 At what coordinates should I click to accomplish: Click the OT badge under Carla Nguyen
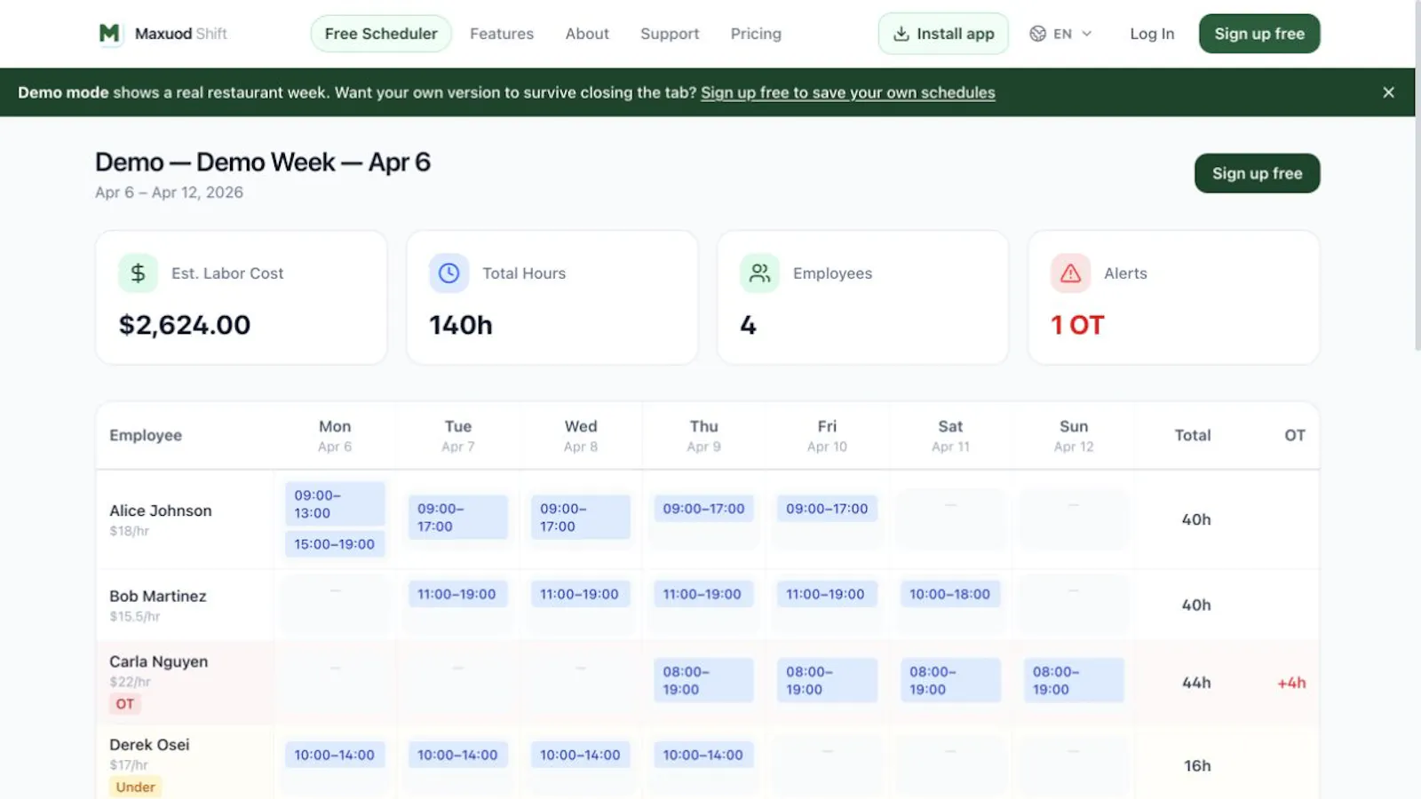(125, 704)
